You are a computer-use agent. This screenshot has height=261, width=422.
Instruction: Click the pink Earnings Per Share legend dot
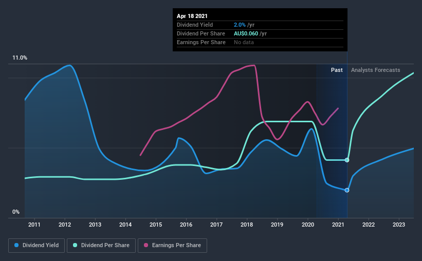click(x=146, y=245)
